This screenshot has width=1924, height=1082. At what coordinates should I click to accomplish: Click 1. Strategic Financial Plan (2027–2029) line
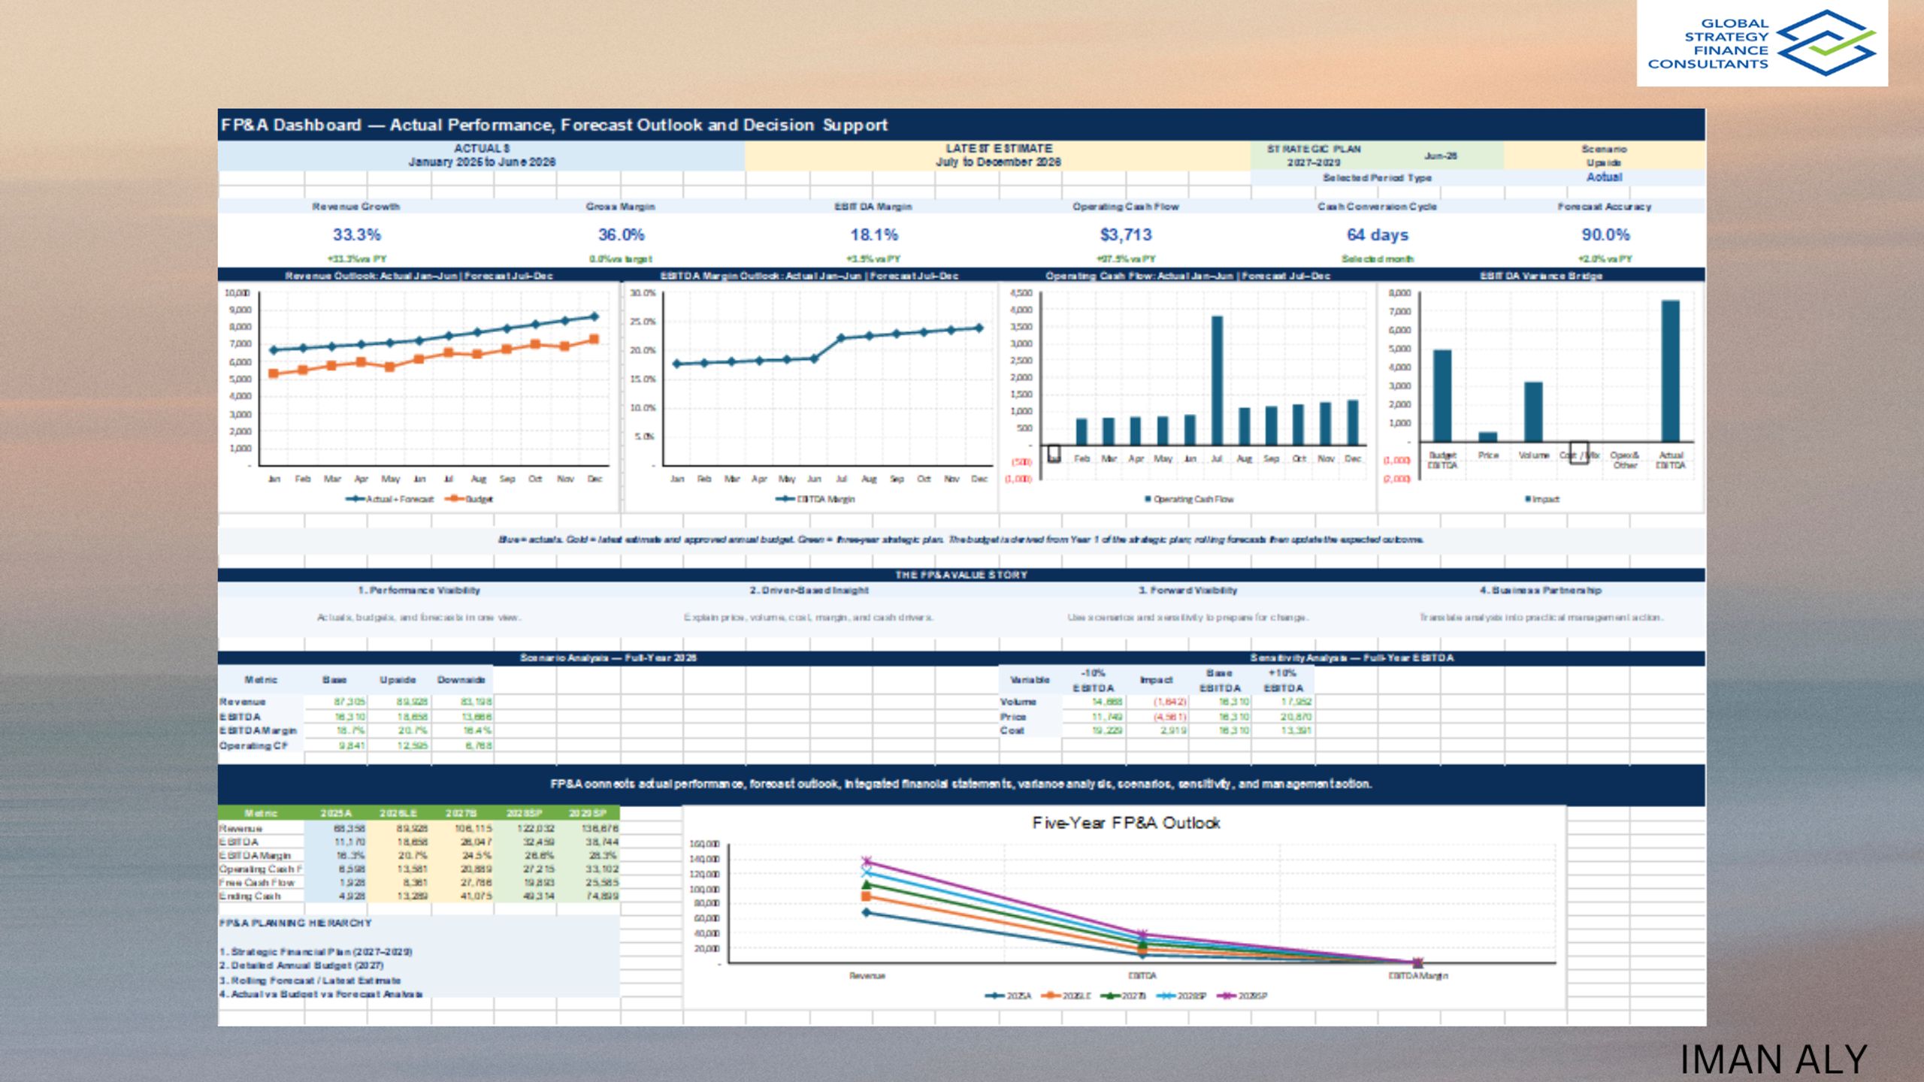pyautogui.click(x=316, y=952)
